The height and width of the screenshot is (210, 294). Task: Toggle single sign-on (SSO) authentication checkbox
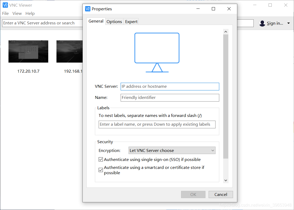(x=101, y=159)
